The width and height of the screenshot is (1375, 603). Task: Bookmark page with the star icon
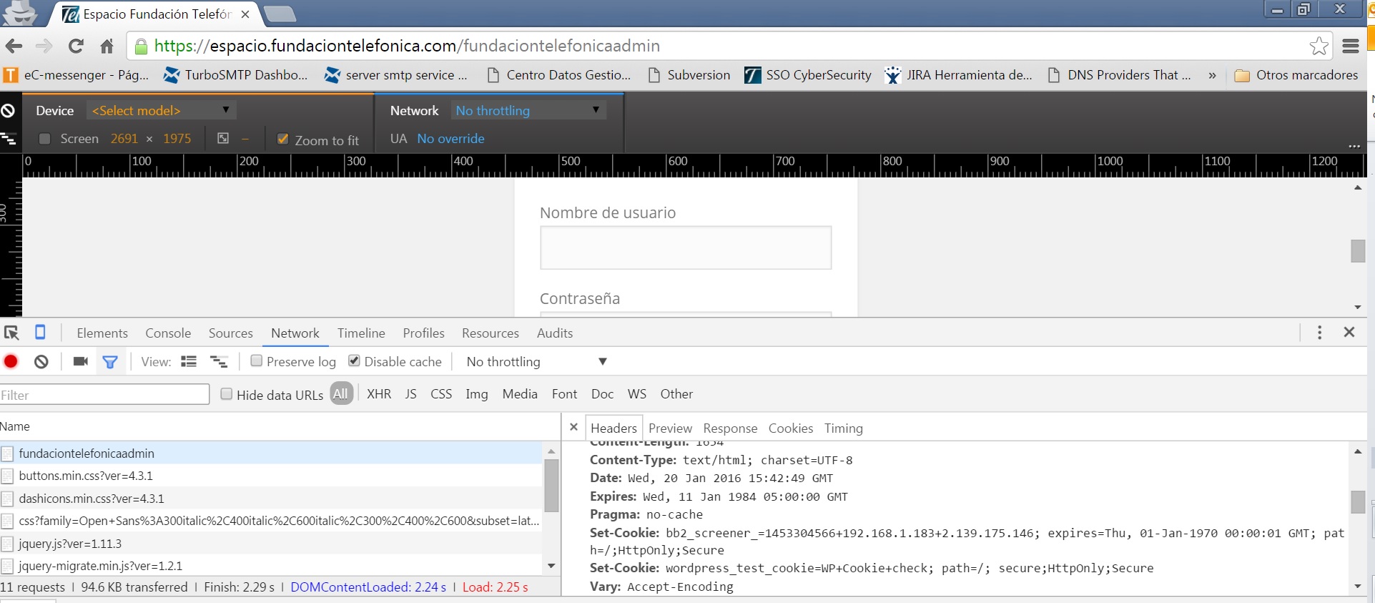(x=1319, y=46)
